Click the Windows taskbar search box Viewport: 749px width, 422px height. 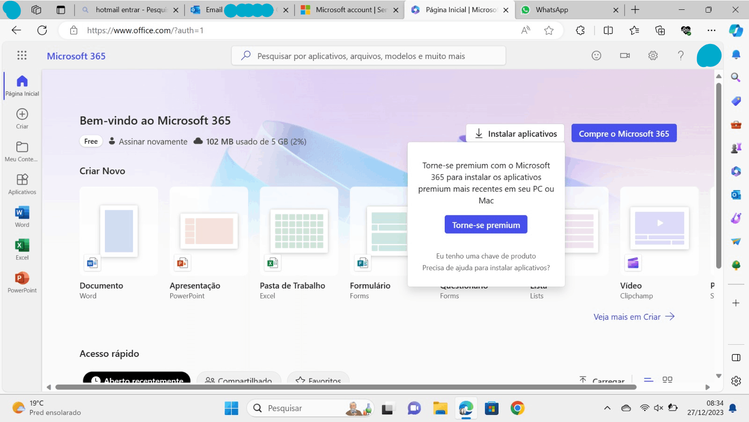point(310,408)
